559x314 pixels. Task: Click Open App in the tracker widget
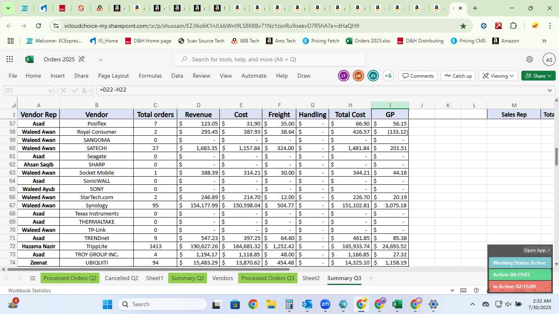(537, 250)
